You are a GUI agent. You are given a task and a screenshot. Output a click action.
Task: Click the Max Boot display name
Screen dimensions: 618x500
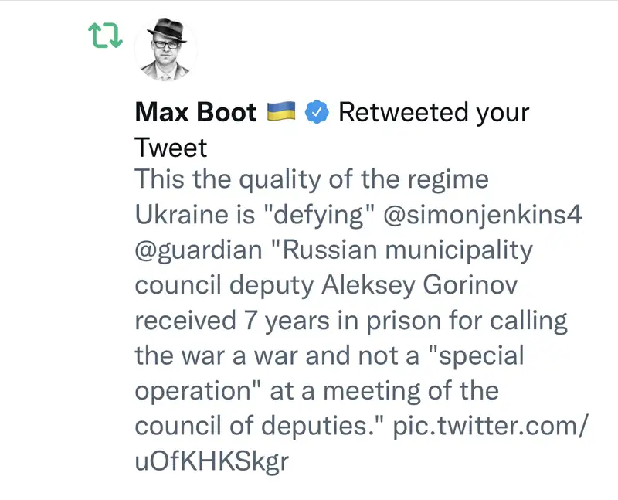coord(195,113)
